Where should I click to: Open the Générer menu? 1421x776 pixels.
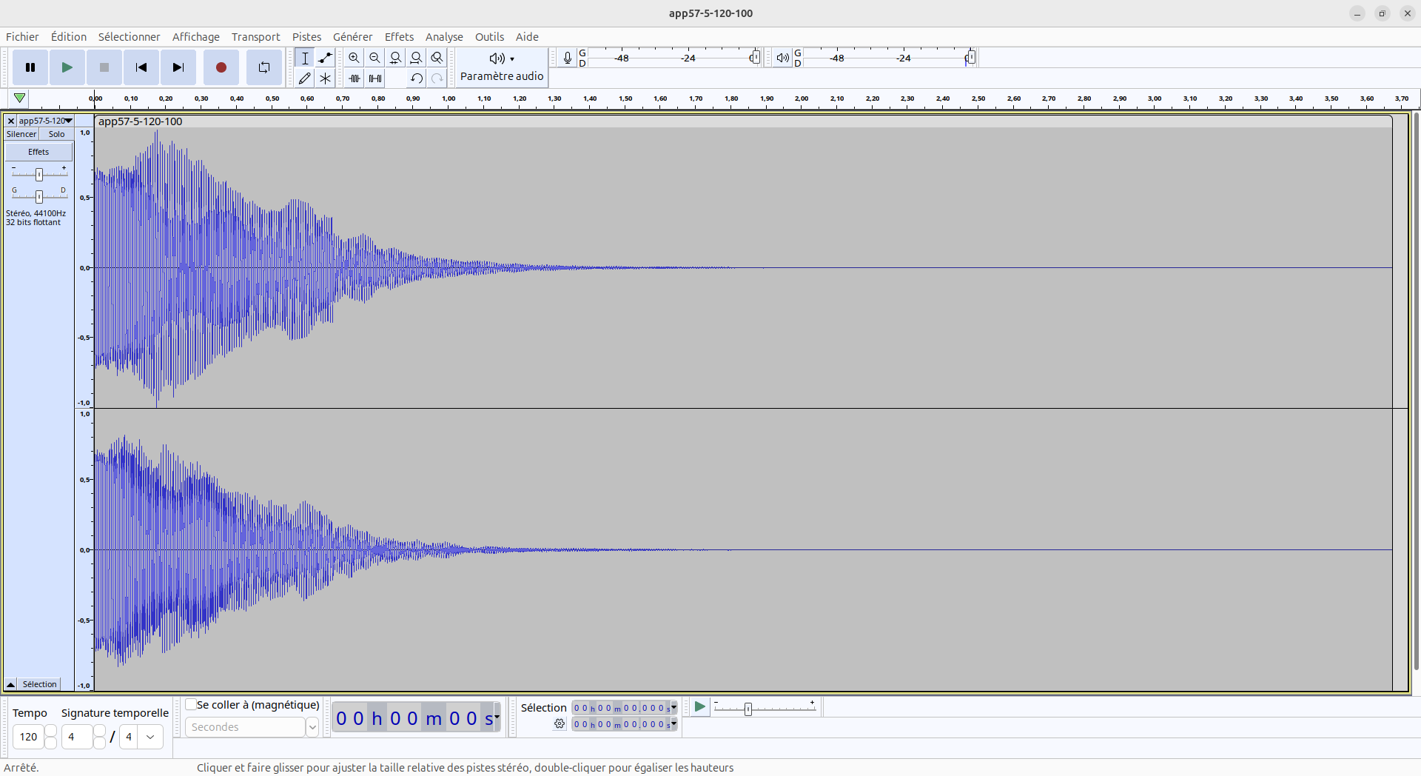tap(352, 37)
